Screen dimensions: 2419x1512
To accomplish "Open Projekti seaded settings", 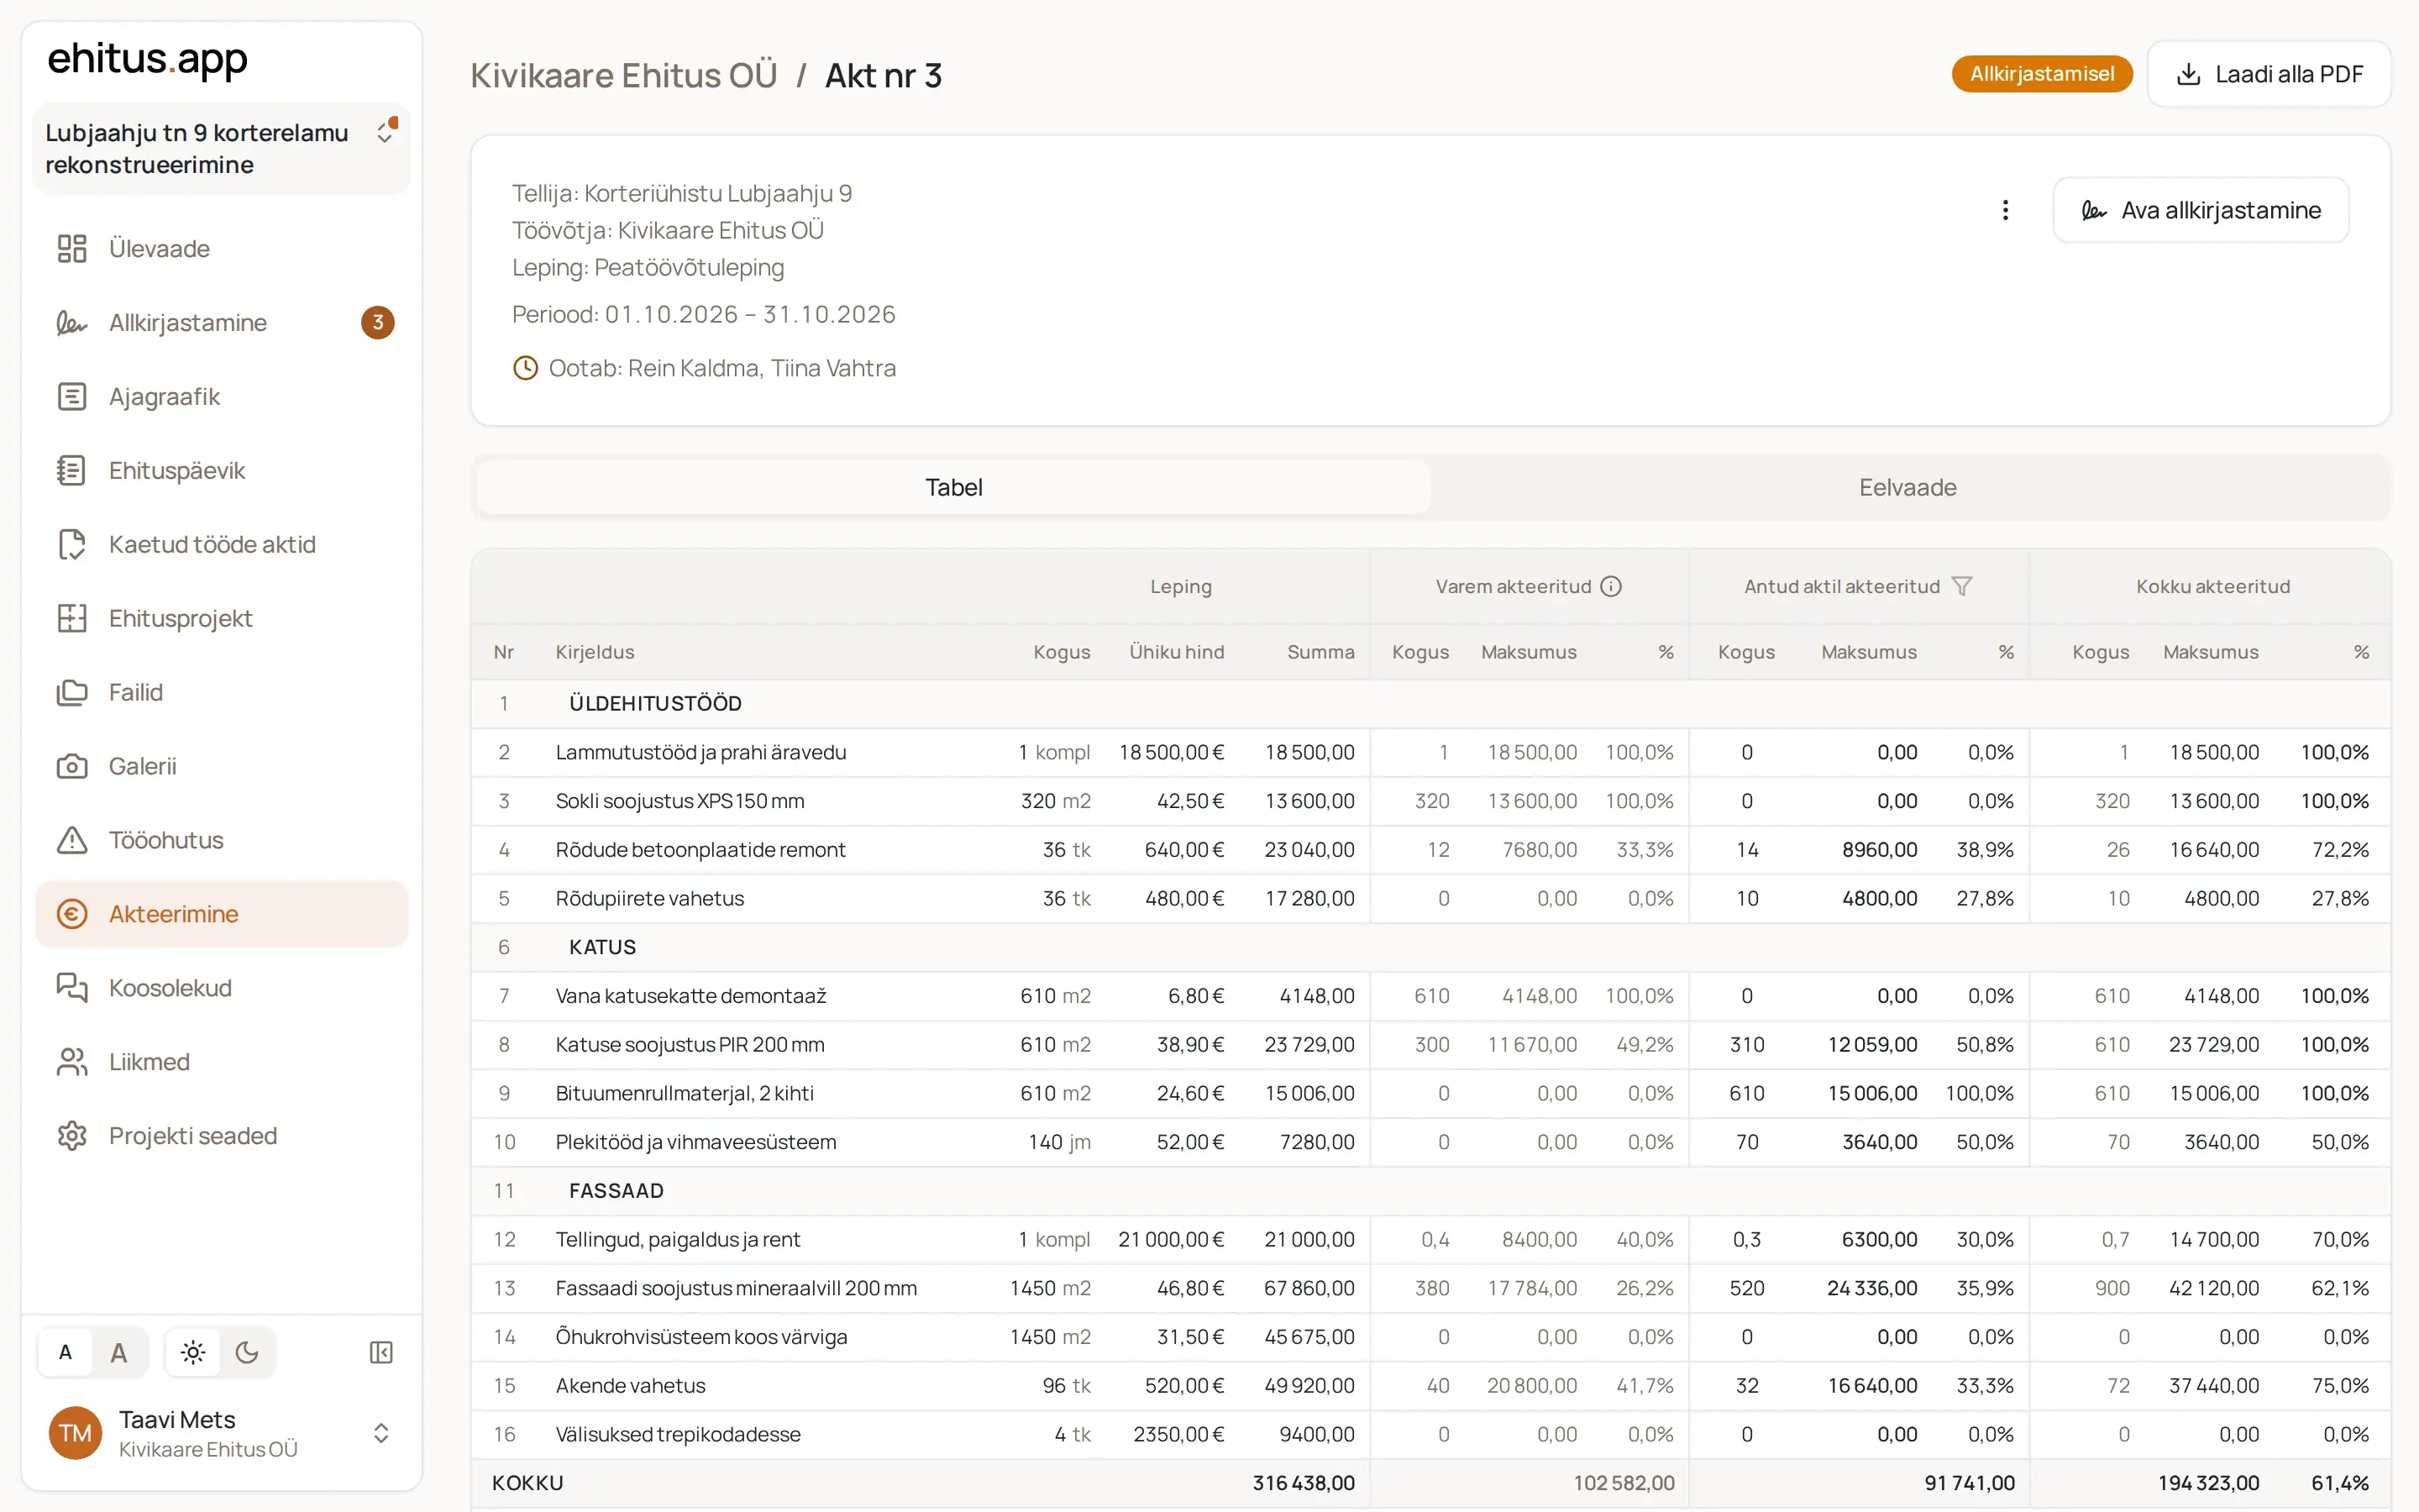I will point(221,1136).
